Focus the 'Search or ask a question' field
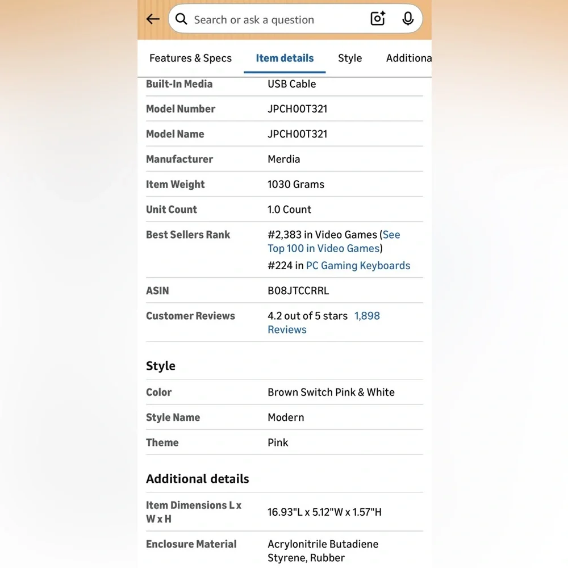Screen dimensions: 568x568 (x=295, y=19)
